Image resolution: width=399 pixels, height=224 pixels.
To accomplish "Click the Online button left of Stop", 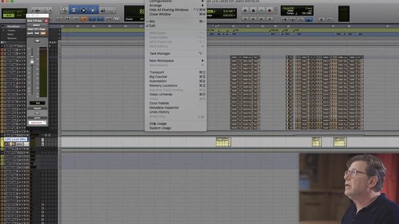I will (x=245, y=11).
